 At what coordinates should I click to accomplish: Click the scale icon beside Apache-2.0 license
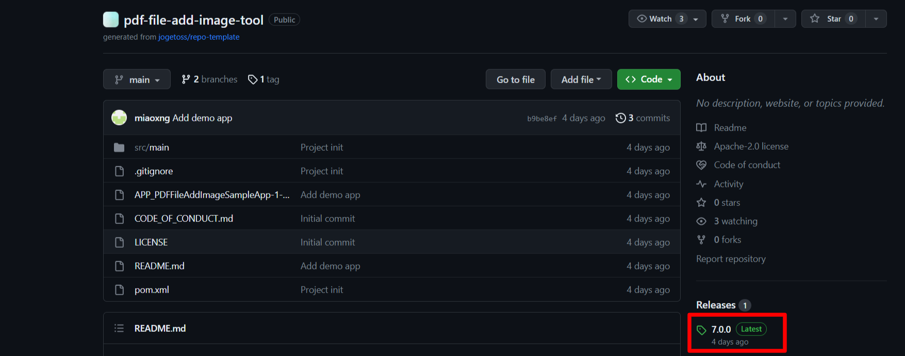coord(701,147)
